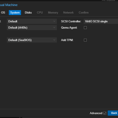
Task: Jump to the Confirm tab
Action: point(84,13)
